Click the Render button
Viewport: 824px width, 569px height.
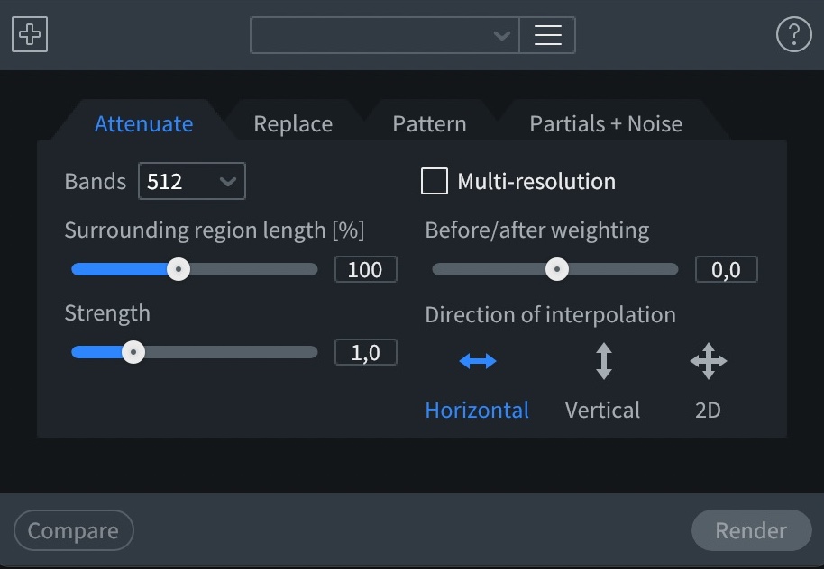click(752, 530)
